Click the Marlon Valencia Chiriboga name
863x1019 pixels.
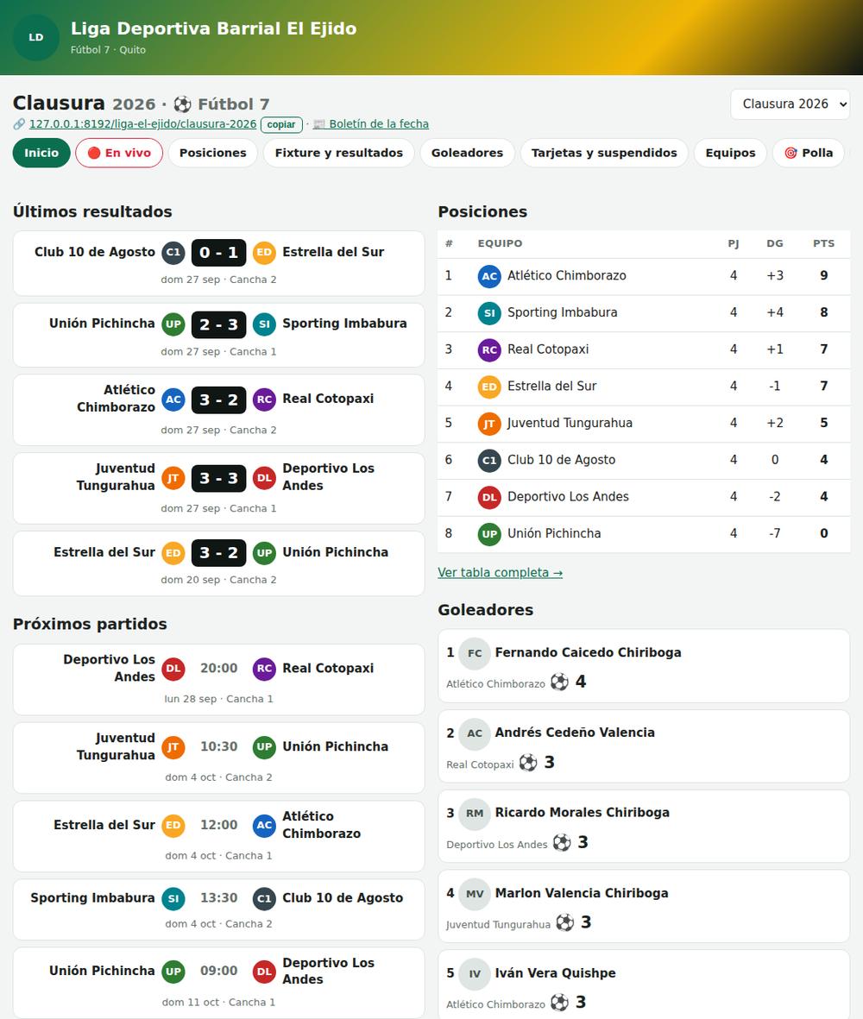582,893
